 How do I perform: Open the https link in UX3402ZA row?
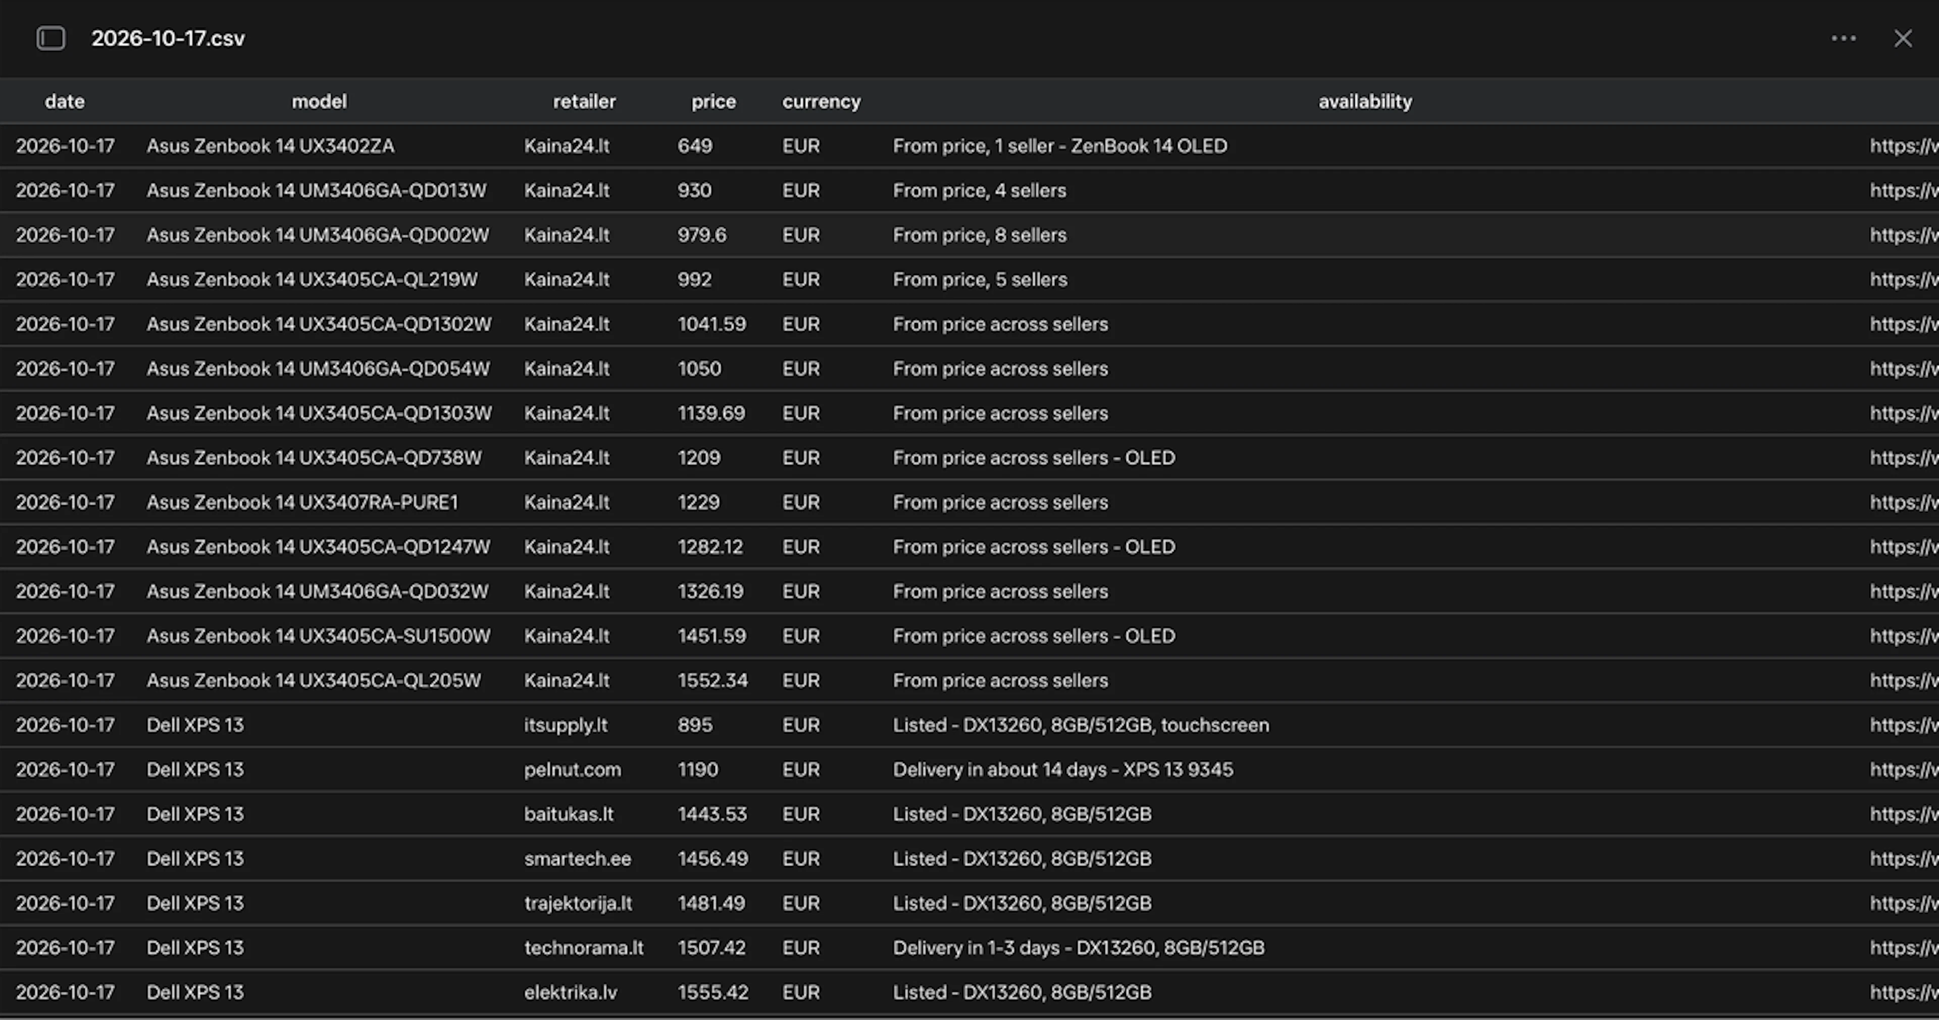click(1904, 146)
